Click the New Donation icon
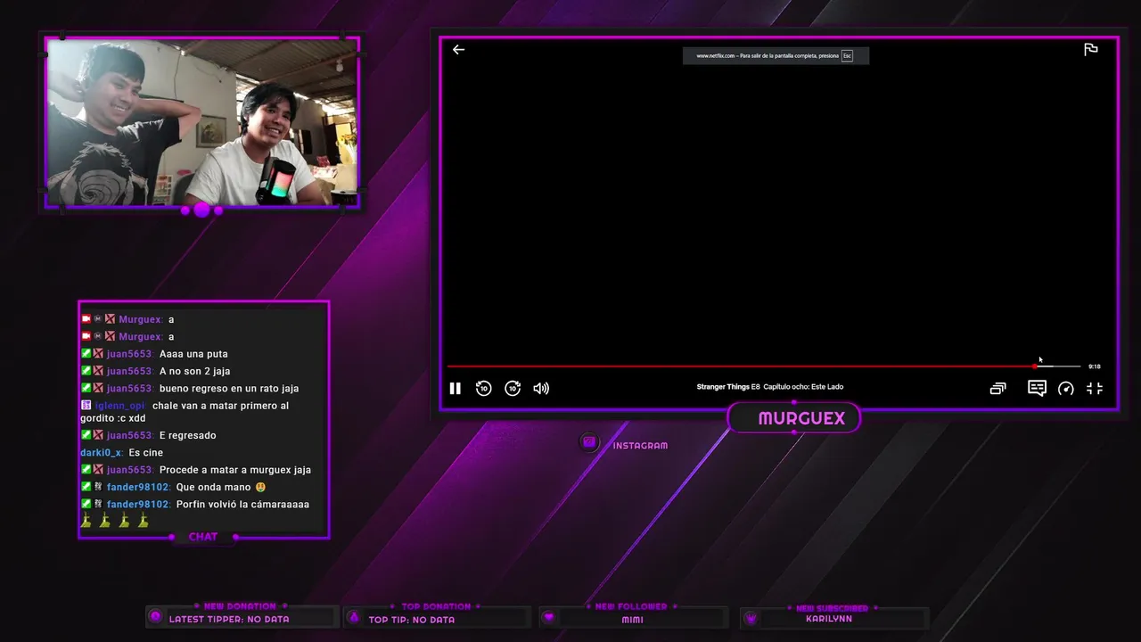Image resolution: width=1141 pixels, height=642 pixels. 156,616
